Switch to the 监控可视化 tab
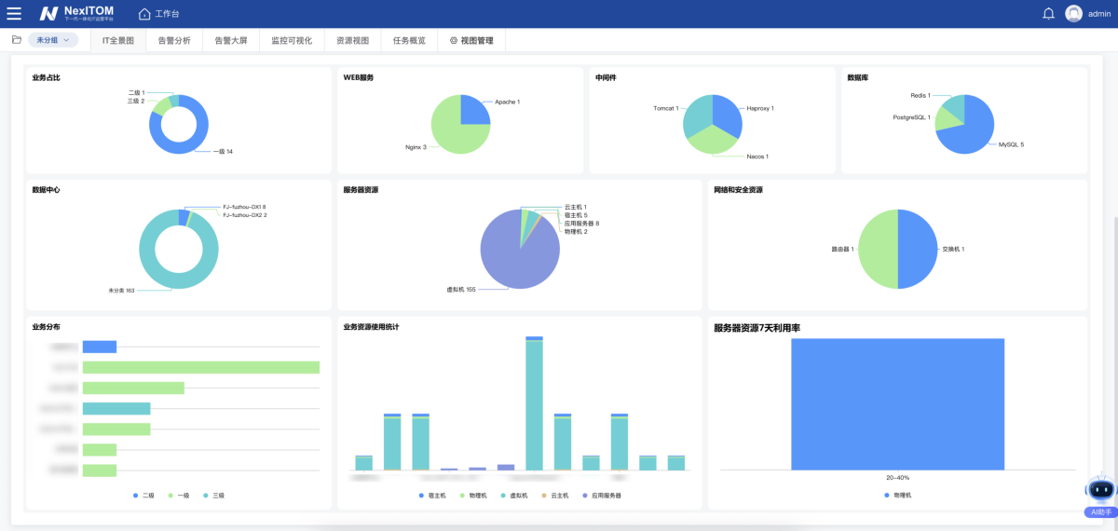This screenshot has height=531, width=1118. (292, 41)
